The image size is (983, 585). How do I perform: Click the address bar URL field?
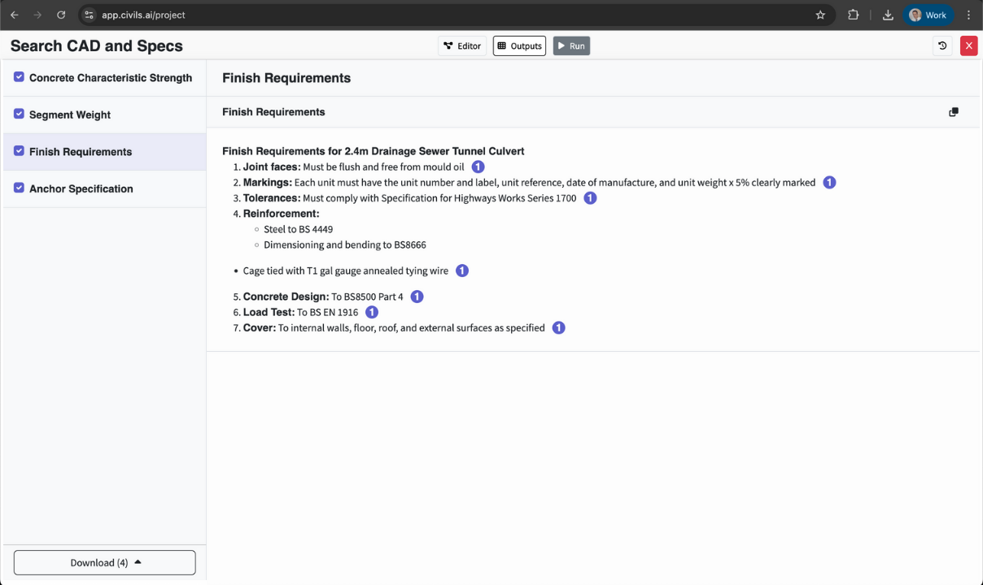tap(456, 15)
